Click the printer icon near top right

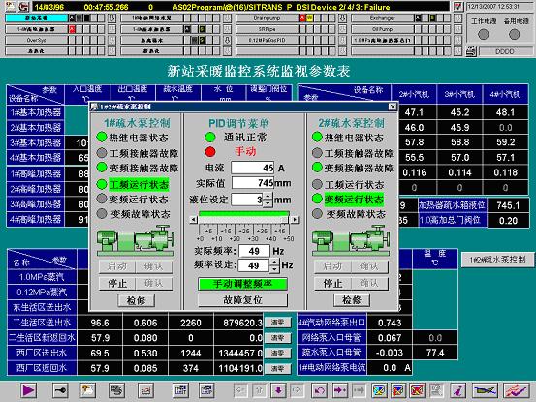pyautogui.click(x=471, y=52)
